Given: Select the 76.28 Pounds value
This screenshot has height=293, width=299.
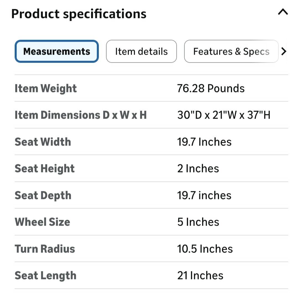Looking at the screenshot, I should [211, 88].
